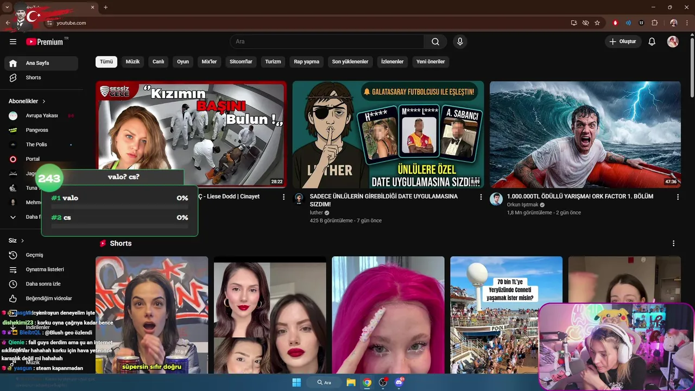Start voice search with the microphone icon
Image resolution: width=695 pixels, height=391 pixels.
tap(460, 42)
